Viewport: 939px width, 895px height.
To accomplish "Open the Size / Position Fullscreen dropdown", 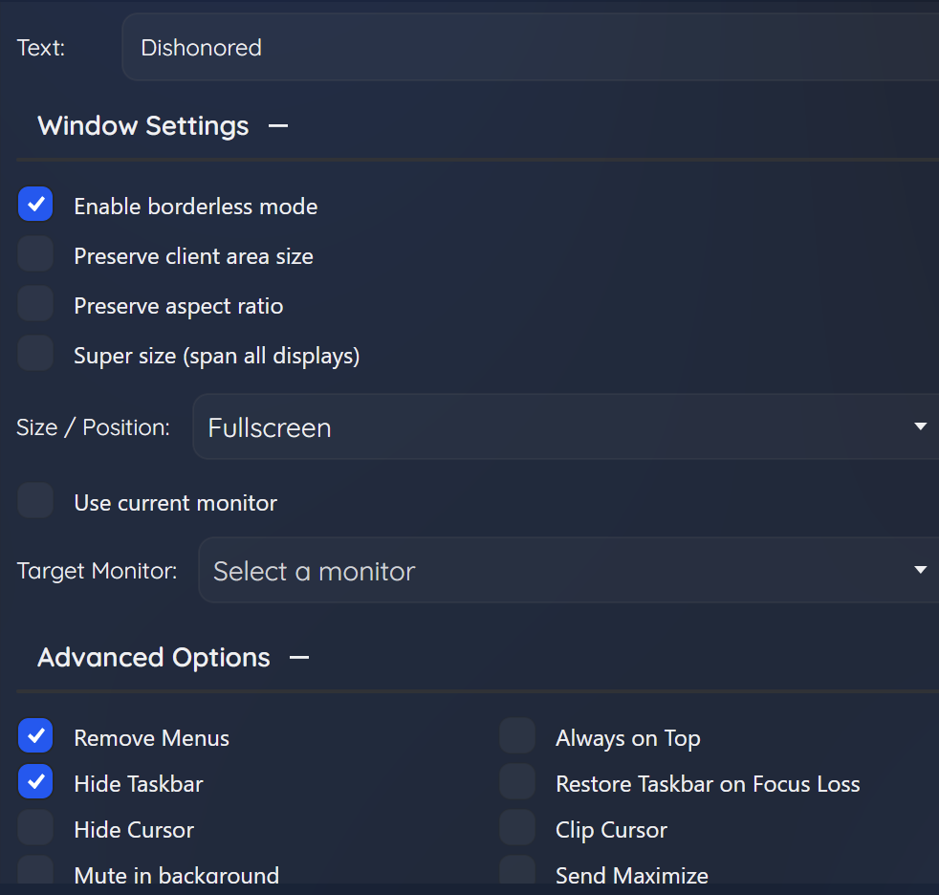I will coord(566,426).
